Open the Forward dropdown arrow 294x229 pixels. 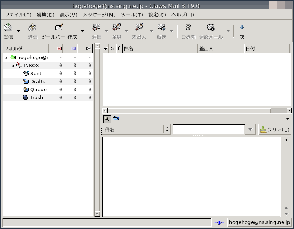(x=171, y=31)
